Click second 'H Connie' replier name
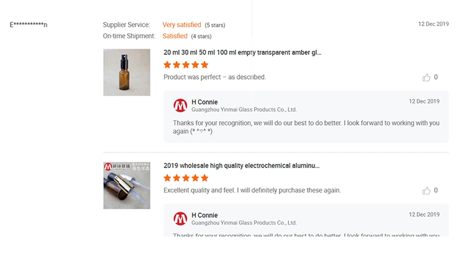Screen dimensions: 466x264 [x=204, y=215]
